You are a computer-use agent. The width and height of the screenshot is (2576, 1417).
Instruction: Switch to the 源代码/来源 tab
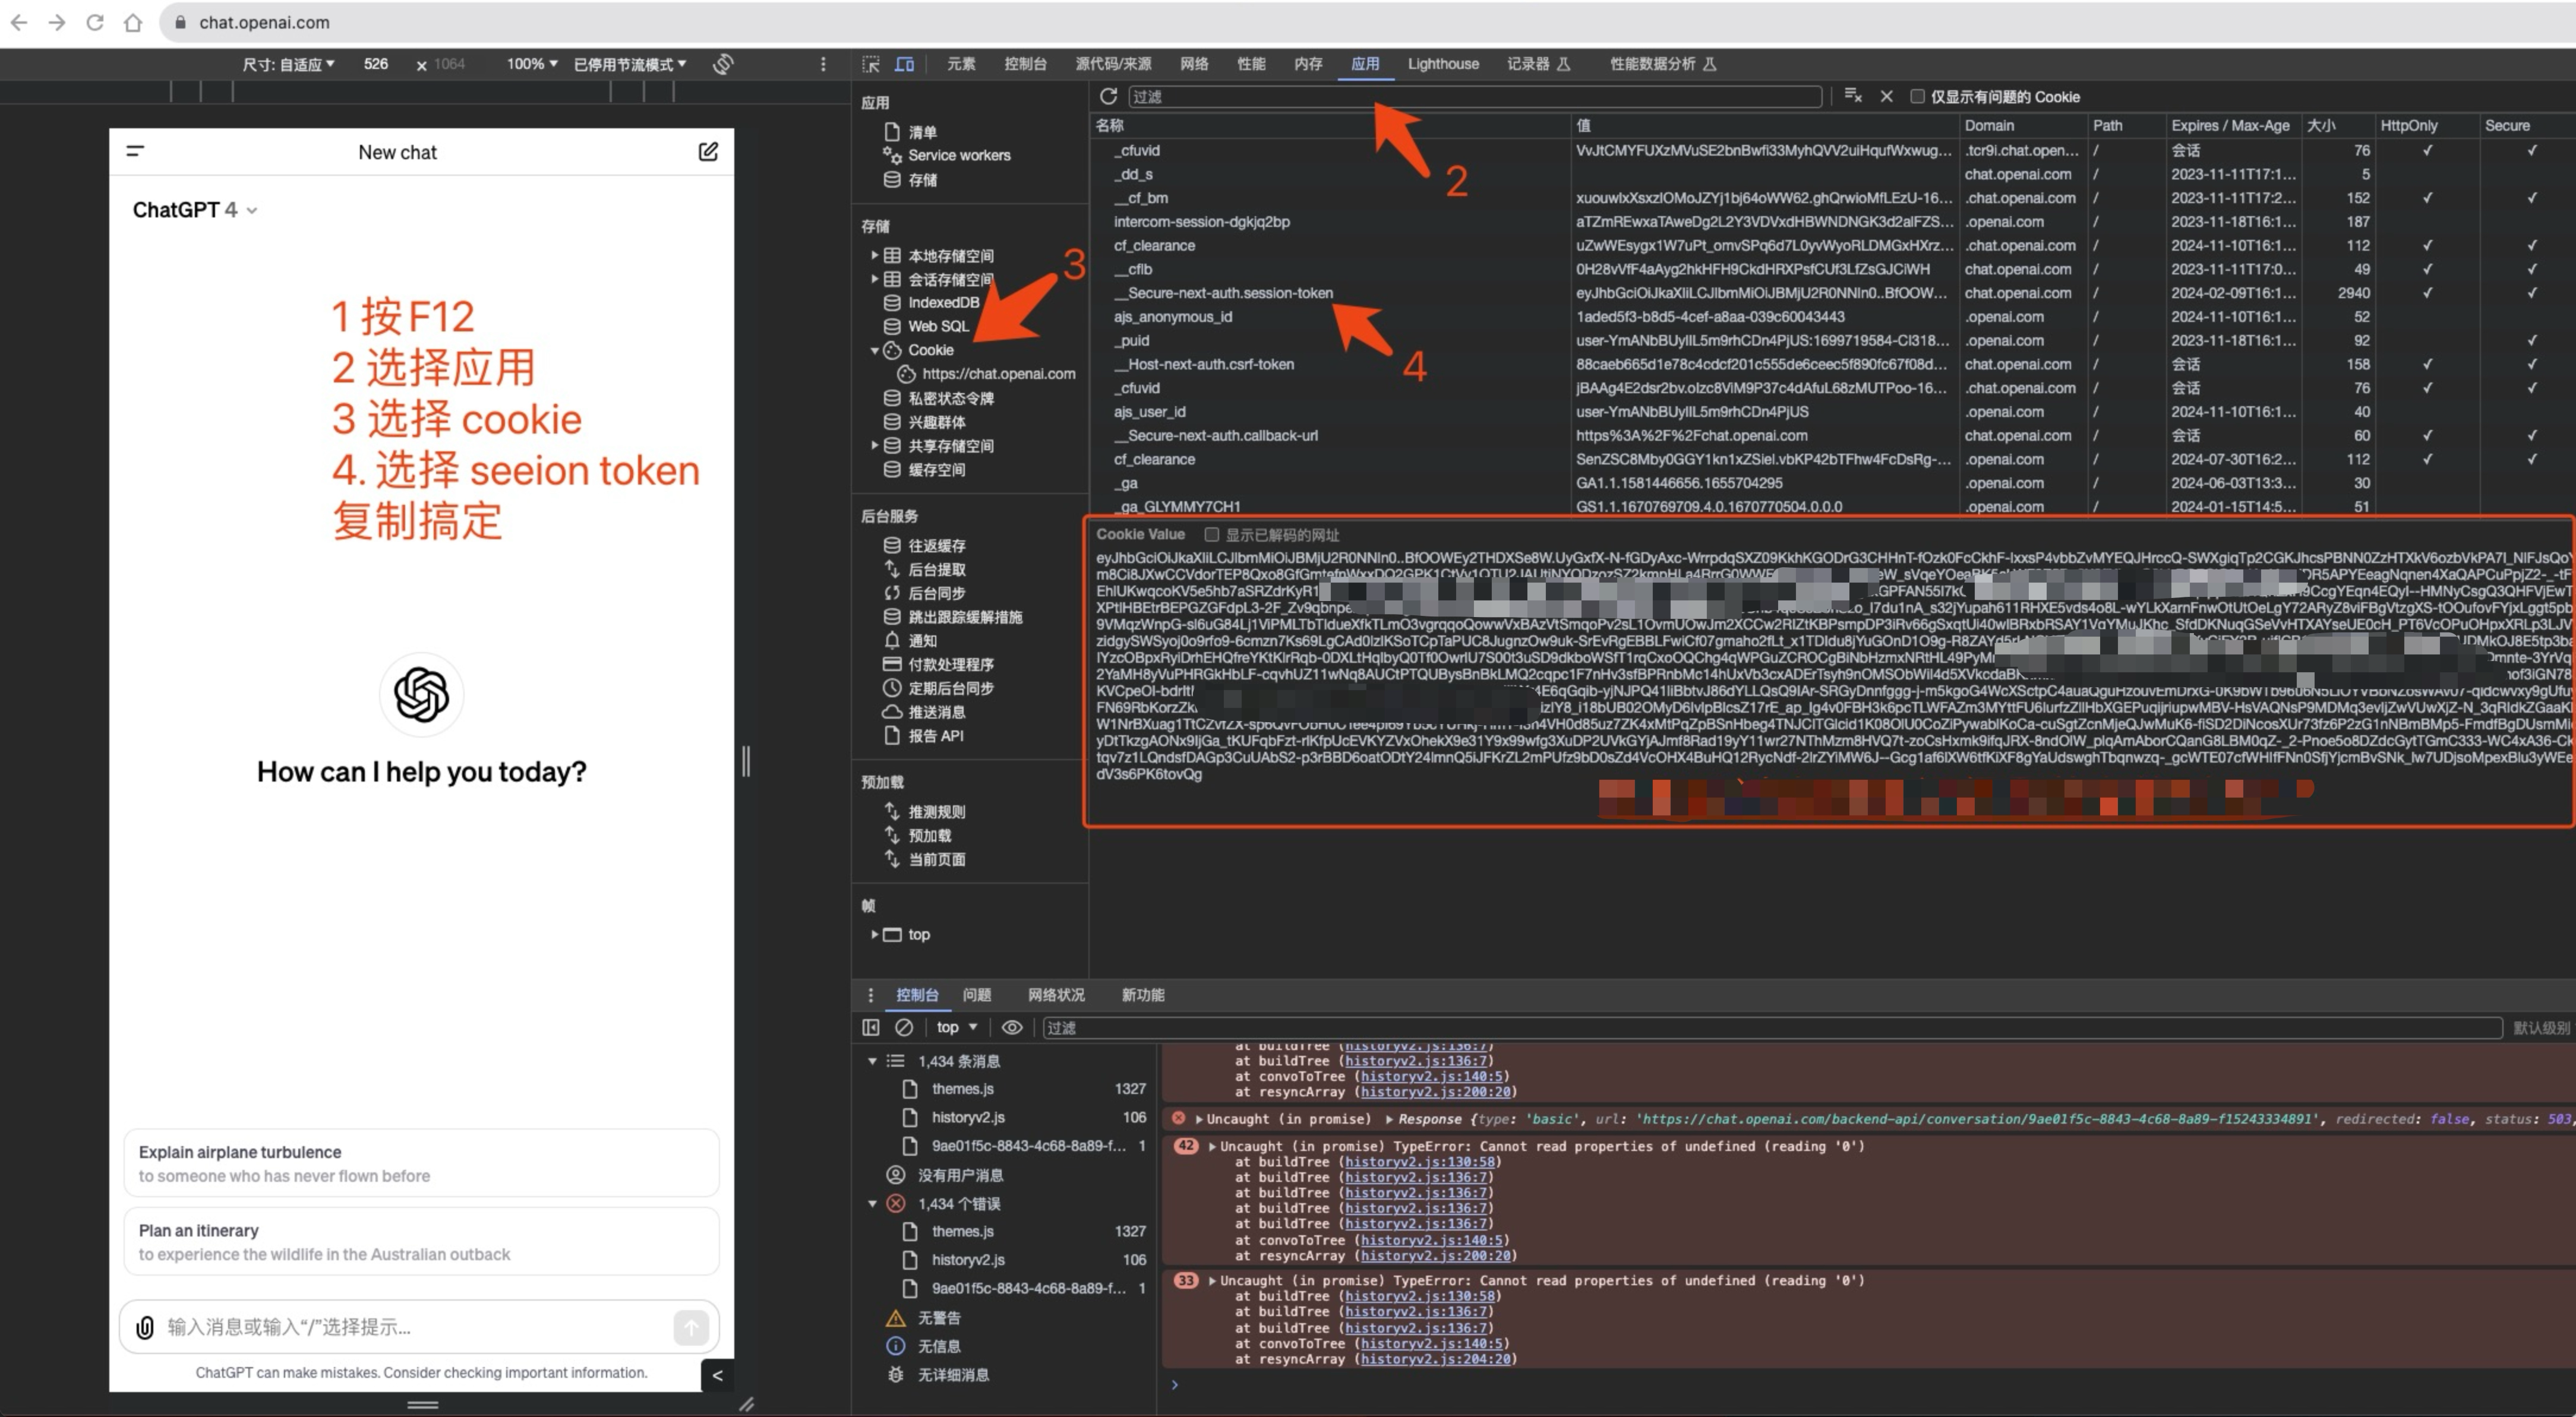click(1113, 64)
